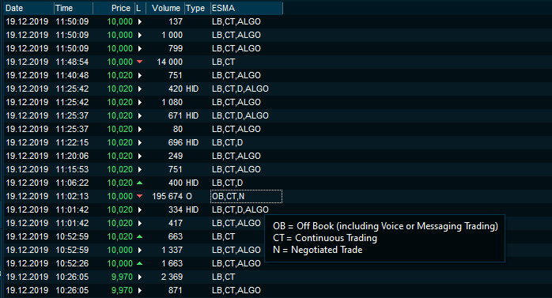
Task: Select the OB,CT,N ESMA cell
Action: point(247,196)
